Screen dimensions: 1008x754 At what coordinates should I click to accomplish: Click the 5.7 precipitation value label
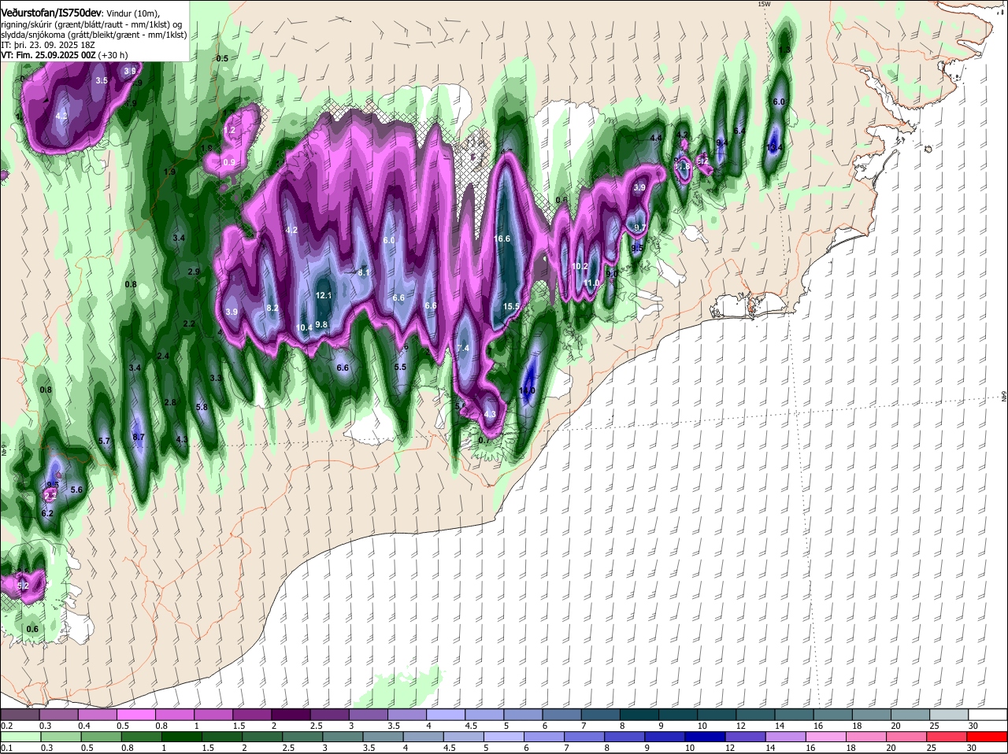104,441
